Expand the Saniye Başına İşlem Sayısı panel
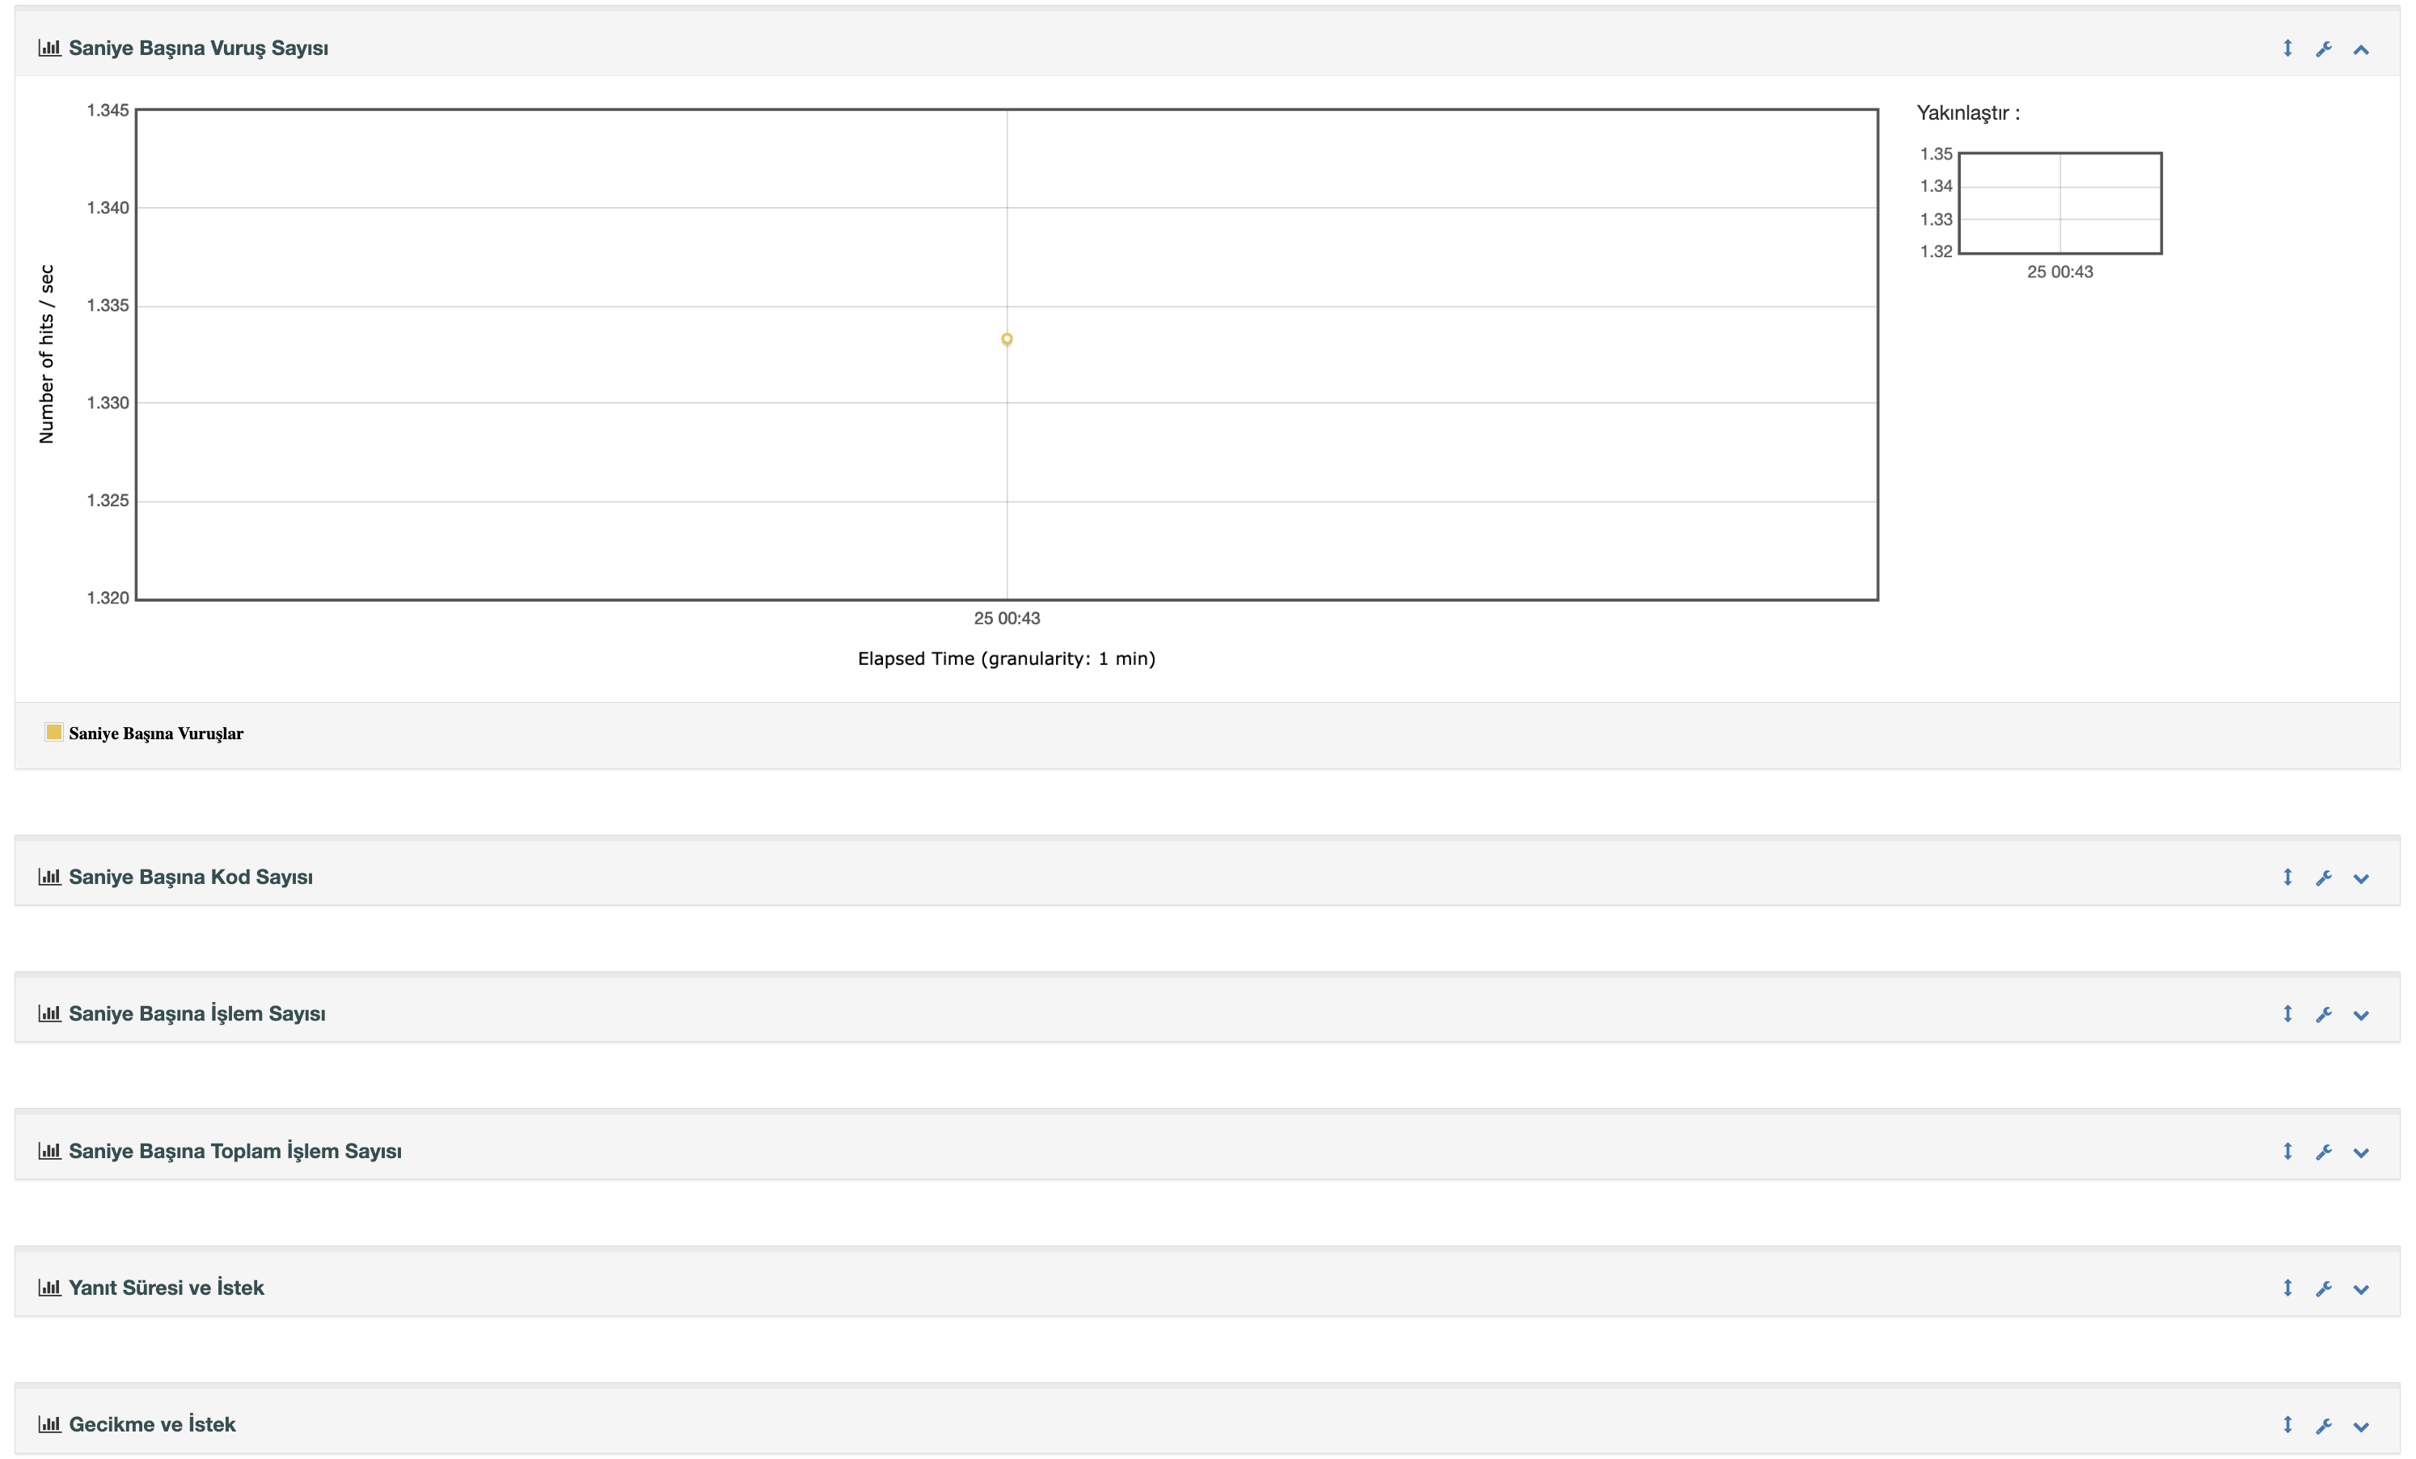This screenshot has width=2416, height=1459. (2360, 1015)
